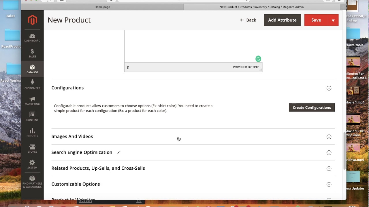
Task: Select the React Workspace desktop folder
Action: (12, 73)
